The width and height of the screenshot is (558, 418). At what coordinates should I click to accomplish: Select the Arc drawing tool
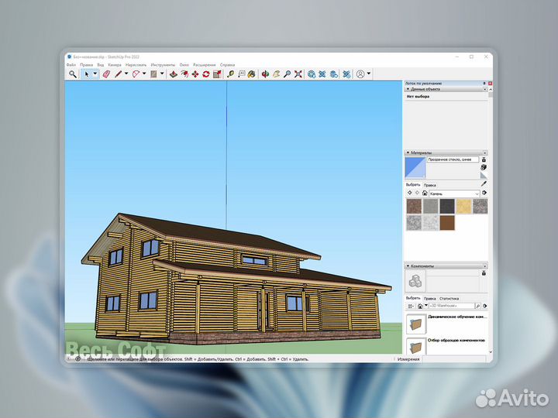pyautogui.click(x=136, y=74)
